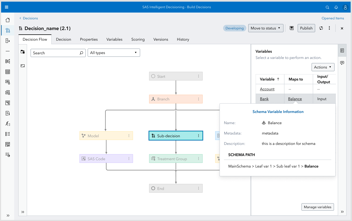Select the Branch node
352x221 pixels.
pos(176,99)
